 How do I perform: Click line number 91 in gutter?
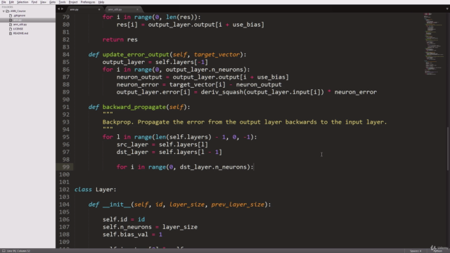[x=65, y=107]
